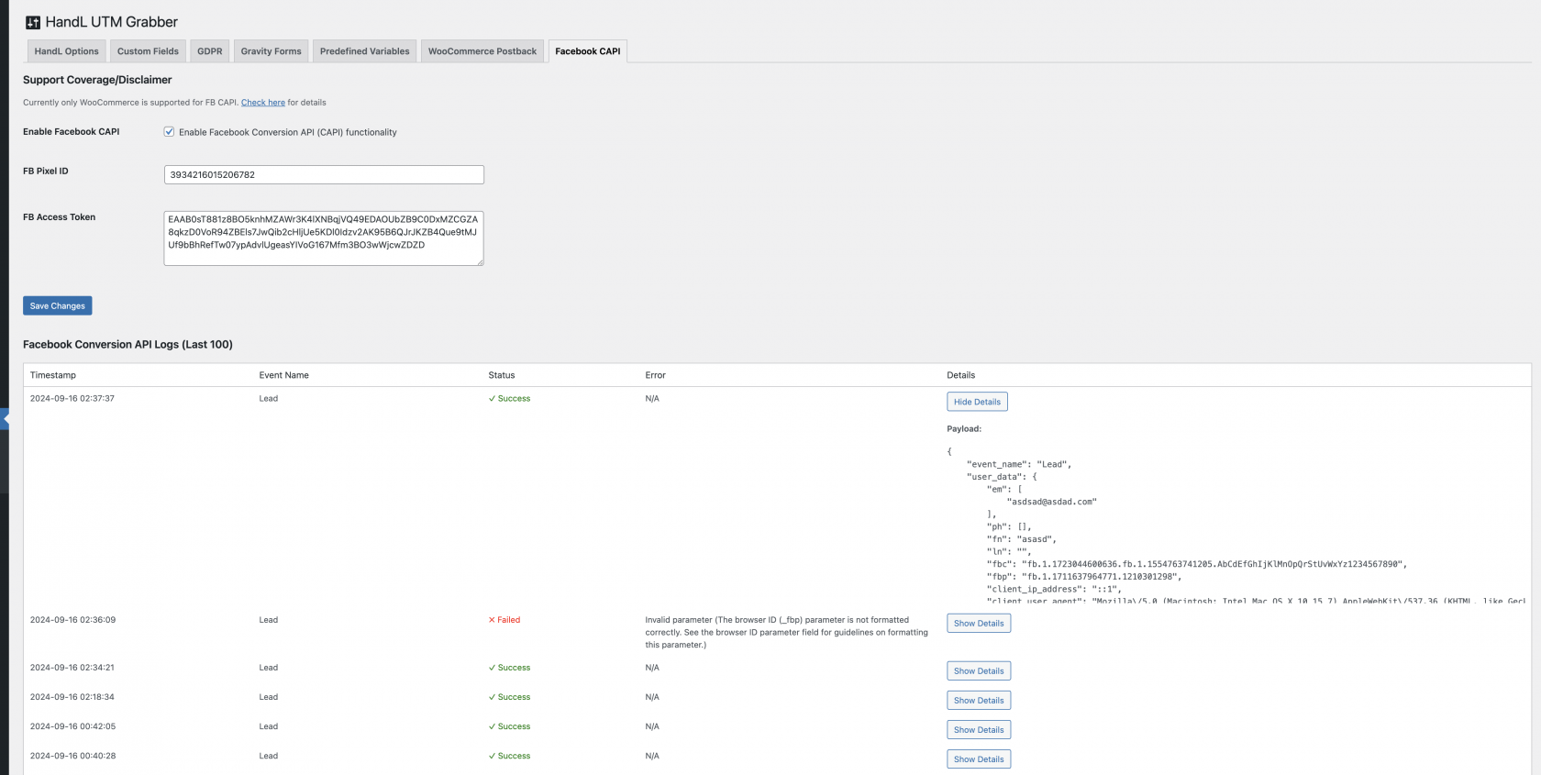Viewport: 1541px width, 775px height.
Task: Click the Save Changes button
Action: (58, 306)
